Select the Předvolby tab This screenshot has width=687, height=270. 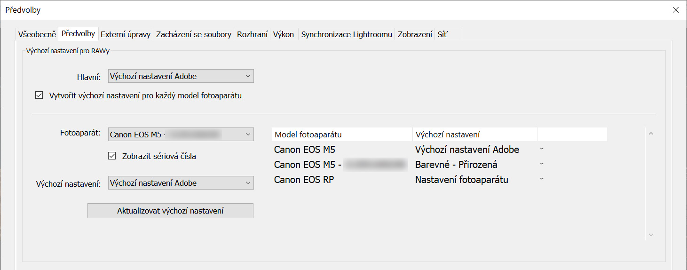coord(78,33)
